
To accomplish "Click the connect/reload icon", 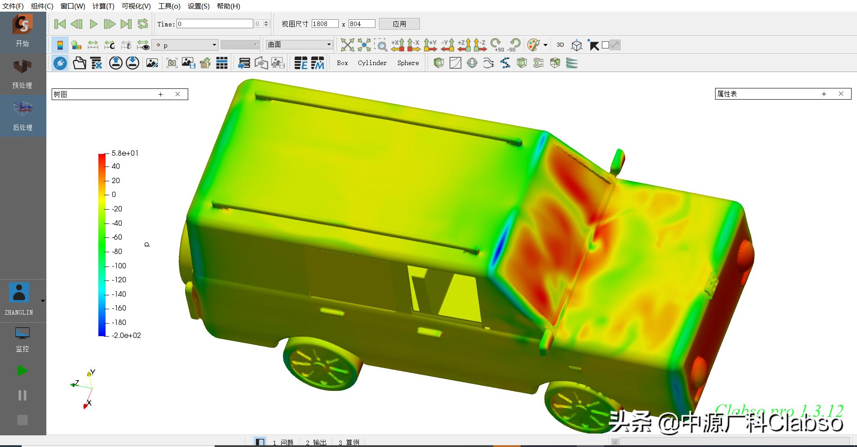I will pos(60,63).
